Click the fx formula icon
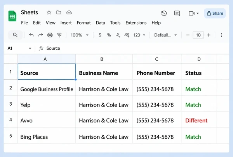Viewport: 233px width, 157px height. pos(41,48)
